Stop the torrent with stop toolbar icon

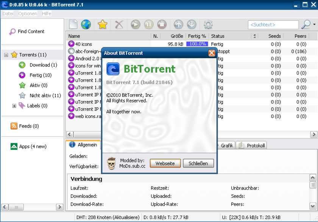[x=162, y=25]
